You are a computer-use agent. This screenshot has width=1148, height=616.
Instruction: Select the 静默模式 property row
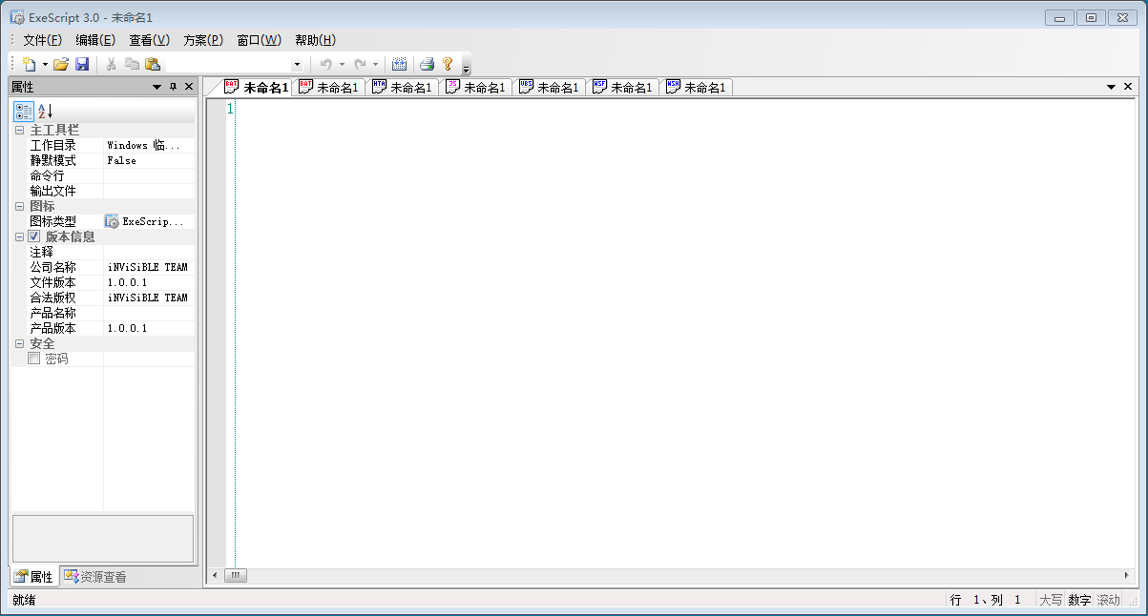[53, 160]
